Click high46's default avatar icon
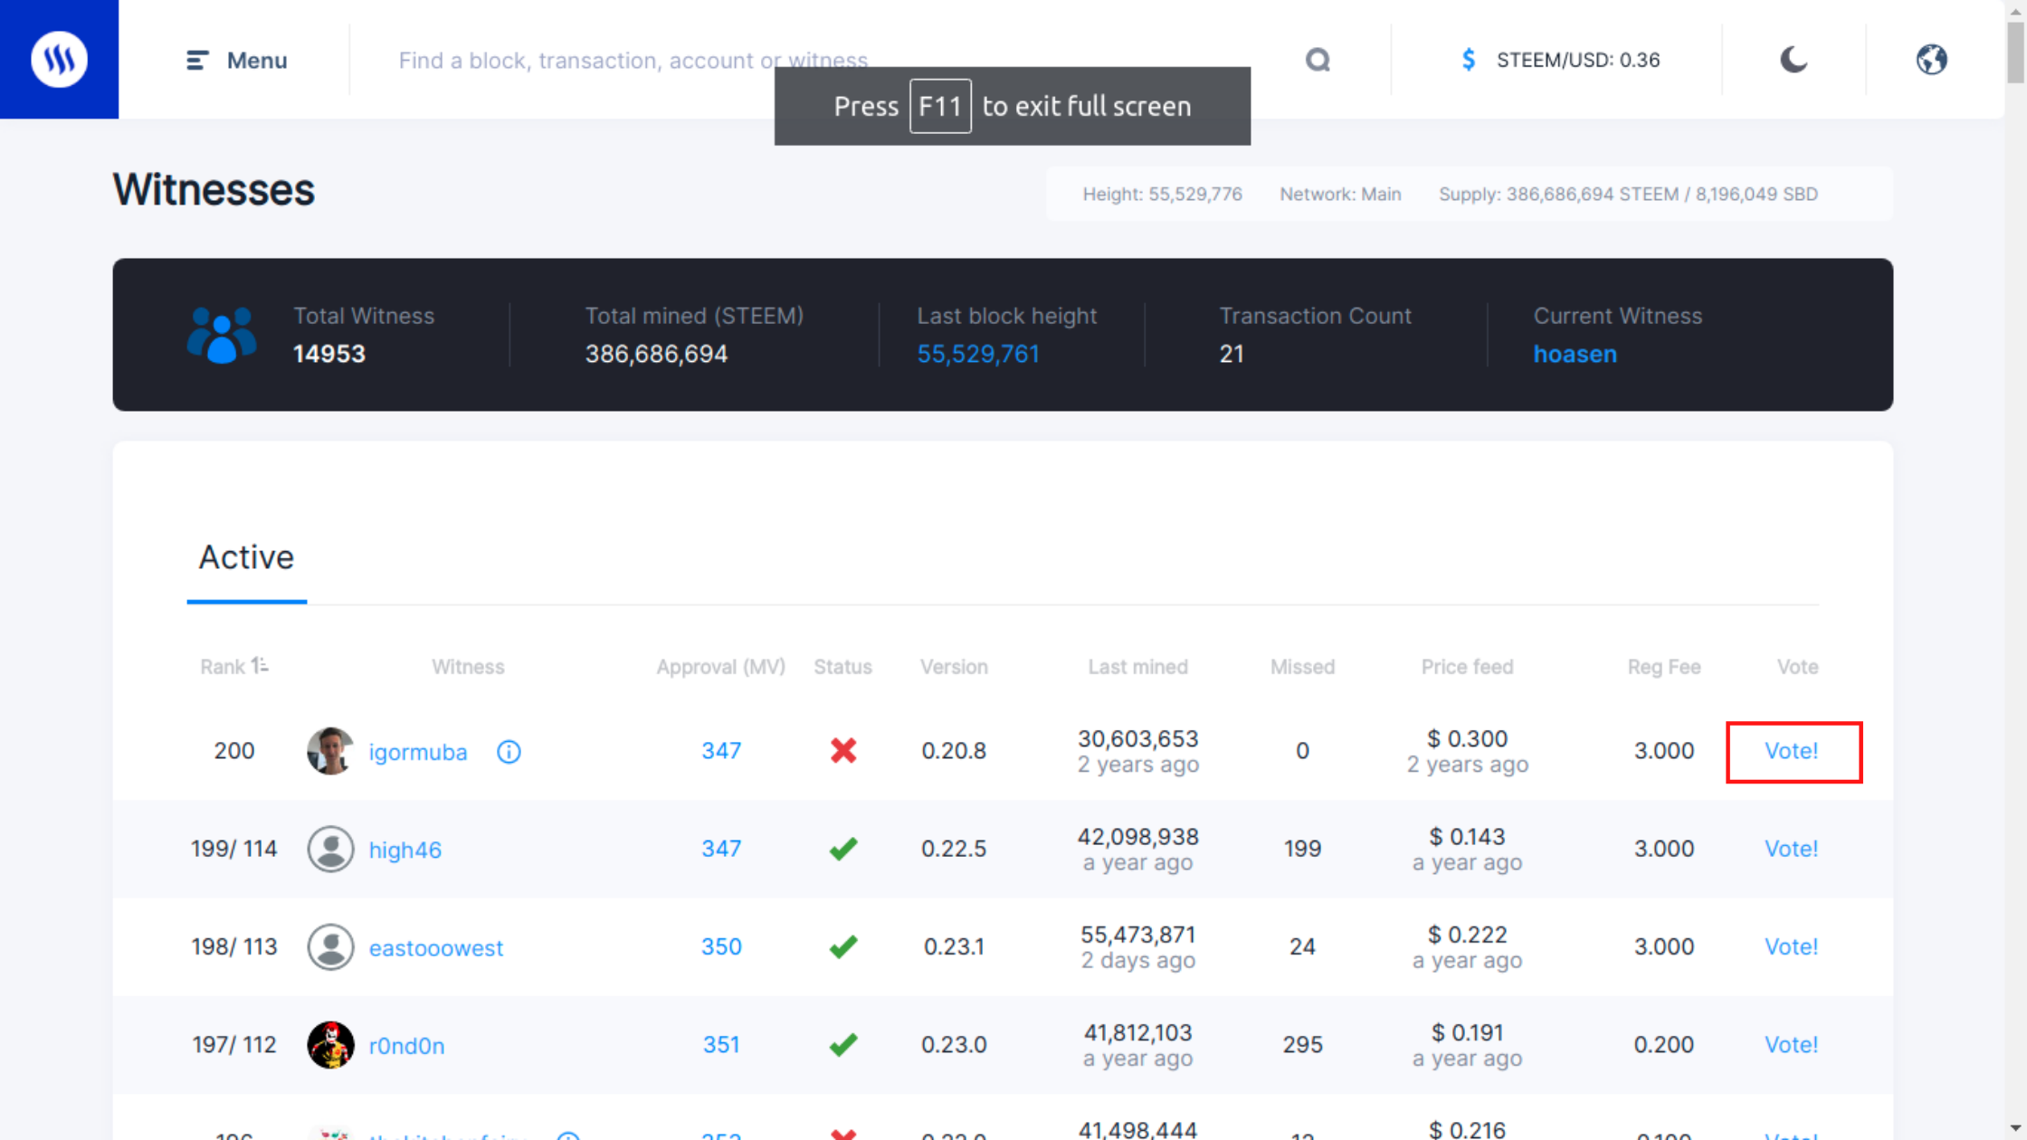Image resolution: width=2027 pixels, height=1140 pixels. pos(330,849)
